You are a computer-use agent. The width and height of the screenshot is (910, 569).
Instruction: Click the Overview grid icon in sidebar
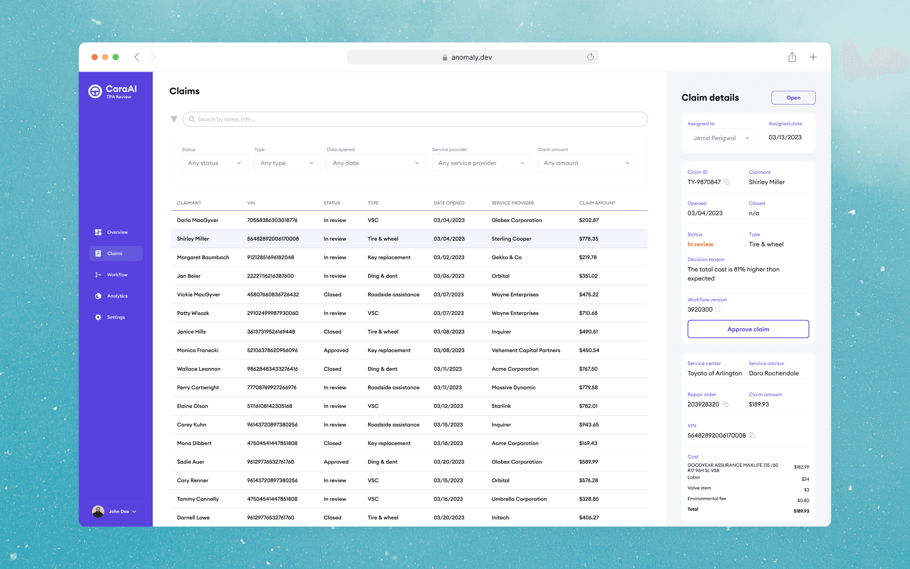click(x=98, y=232)
